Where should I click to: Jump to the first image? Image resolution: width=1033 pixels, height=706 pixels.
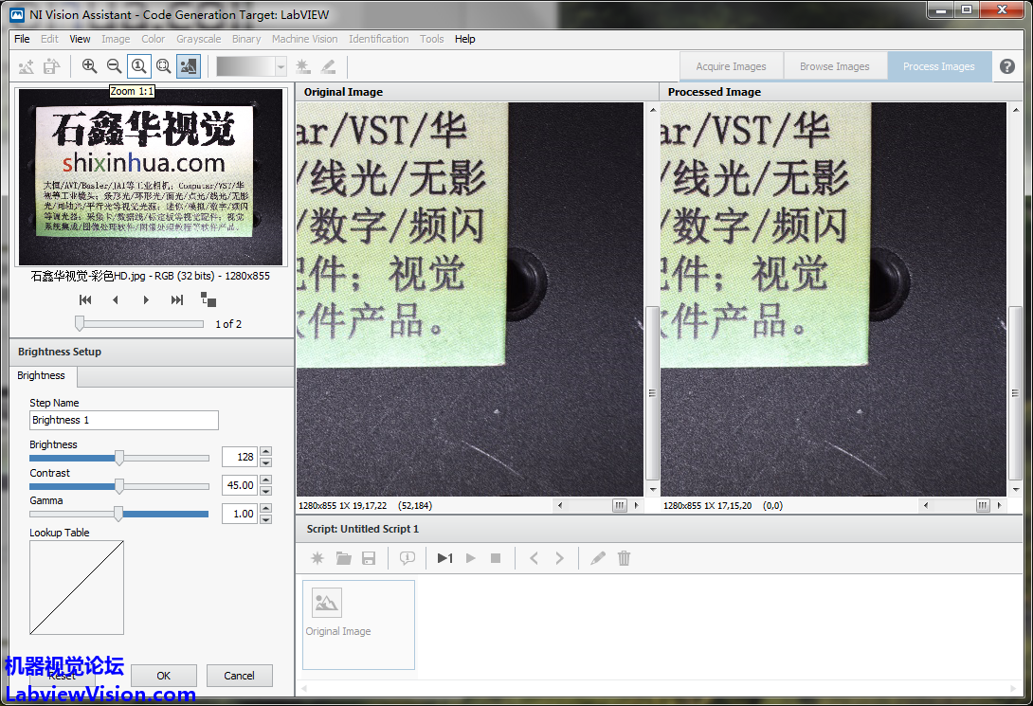click(85, 300)
